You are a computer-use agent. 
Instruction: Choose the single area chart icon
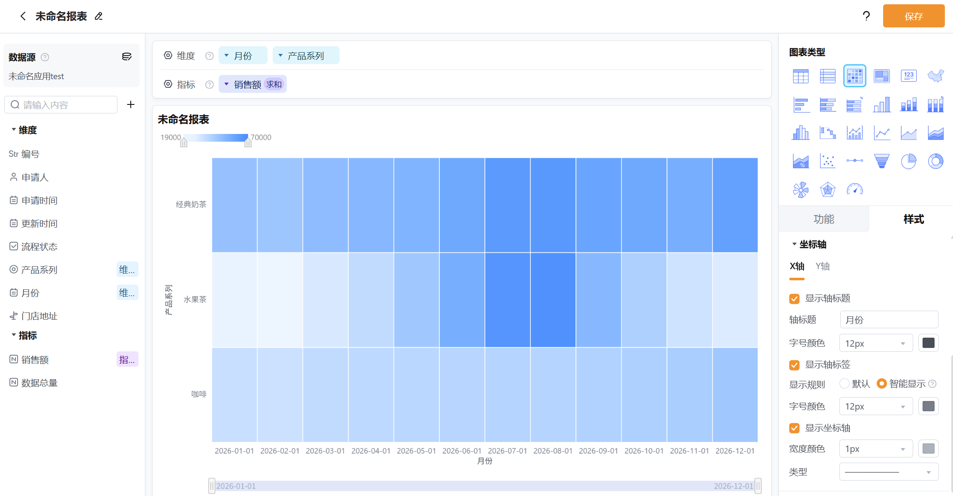908,133
